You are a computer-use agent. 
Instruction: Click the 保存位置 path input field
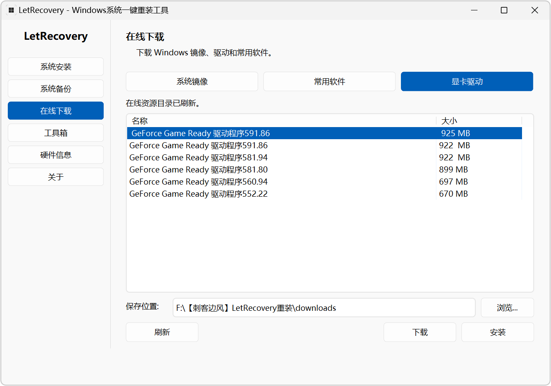pyautogui.click(x=324, y=308)
